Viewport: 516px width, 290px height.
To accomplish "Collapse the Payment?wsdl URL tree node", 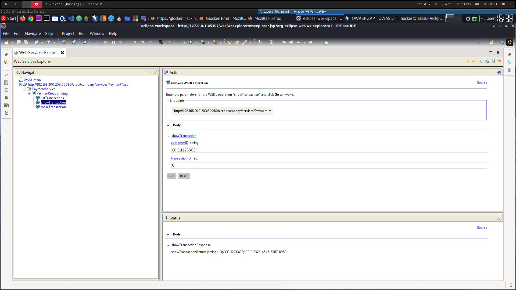I will (20, 84).
